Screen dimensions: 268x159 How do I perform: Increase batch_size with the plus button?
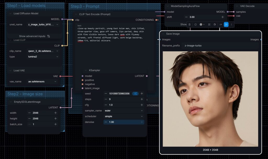coord(55,124)
